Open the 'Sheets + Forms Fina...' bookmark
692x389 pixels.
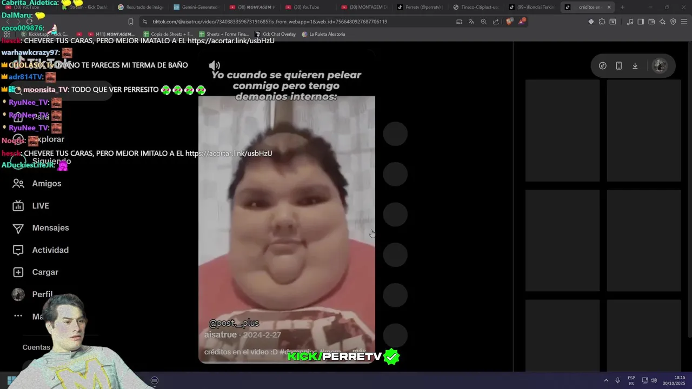point(223,34)
